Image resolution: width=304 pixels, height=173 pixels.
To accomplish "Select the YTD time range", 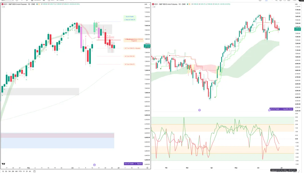I will pyautogui.click(x=20, y=171).
